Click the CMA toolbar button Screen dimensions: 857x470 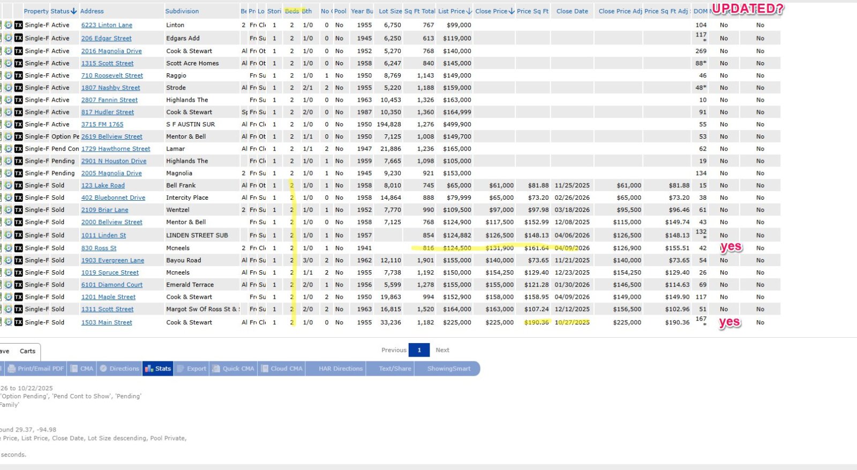click(x=82, y=369)
